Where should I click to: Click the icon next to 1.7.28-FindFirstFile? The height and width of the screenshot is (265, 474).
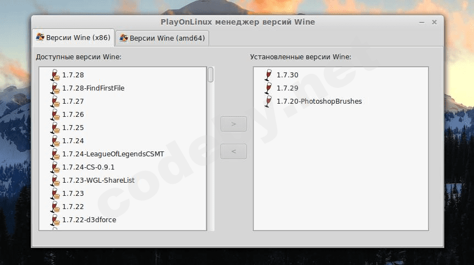55,88
